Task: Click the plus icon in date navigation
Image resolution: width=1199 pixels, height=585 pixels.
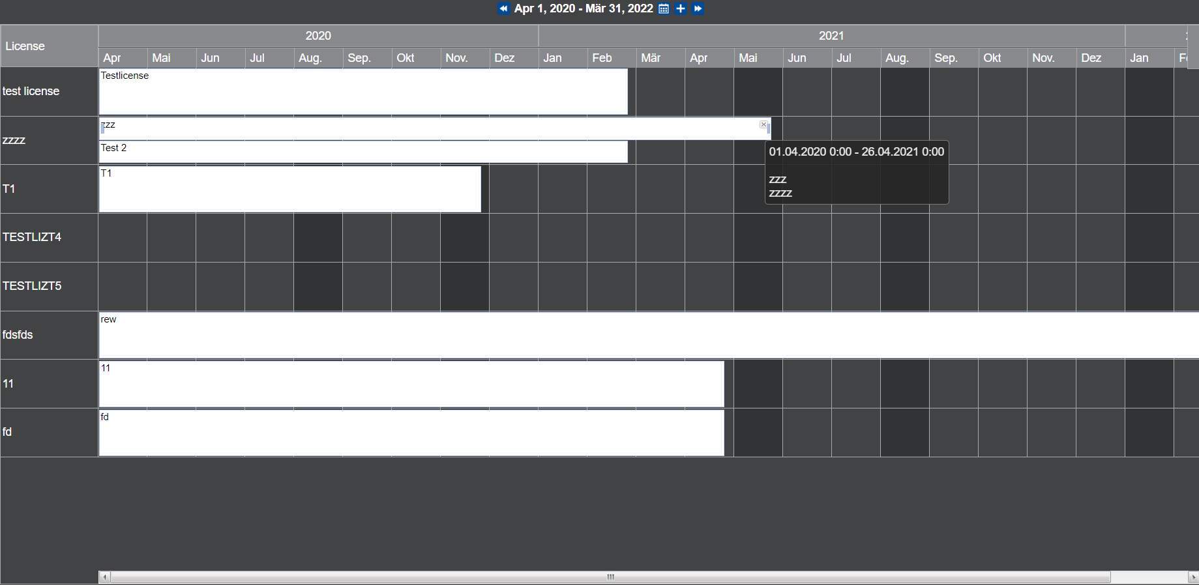Action: [x=681, y=8]
